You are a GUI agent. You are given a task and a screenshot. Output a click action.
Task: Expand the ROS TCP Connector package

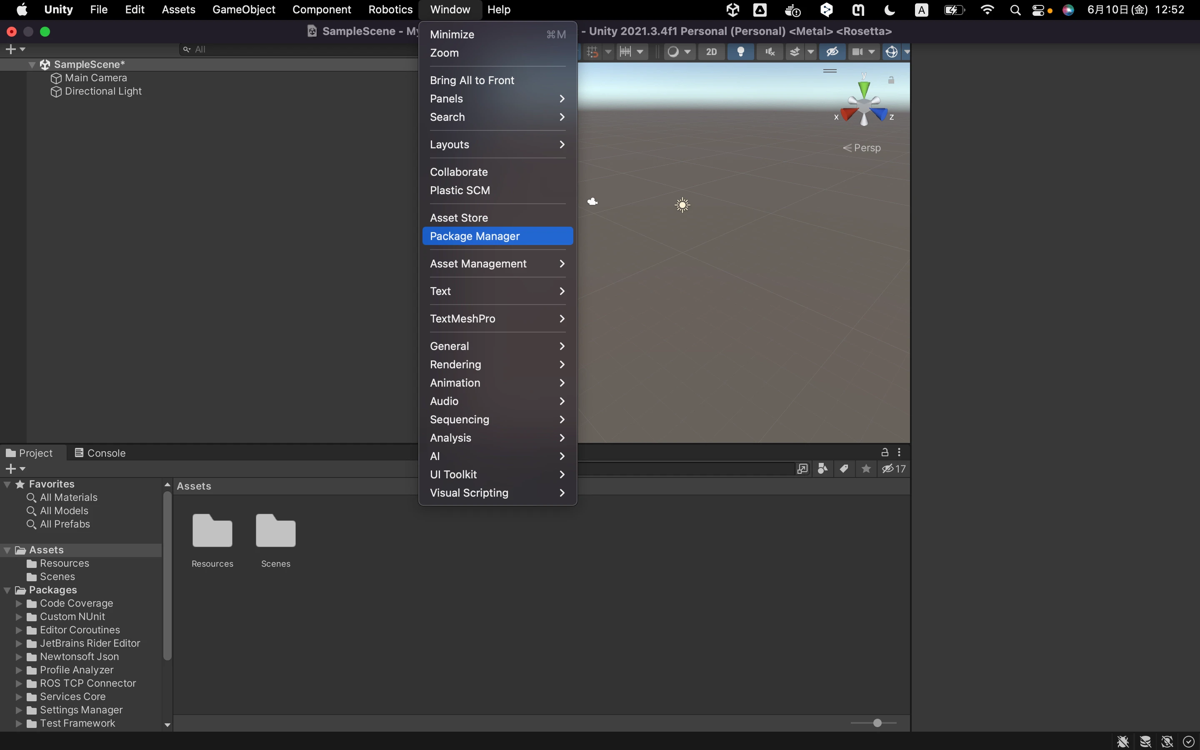(x=19, y=683)
